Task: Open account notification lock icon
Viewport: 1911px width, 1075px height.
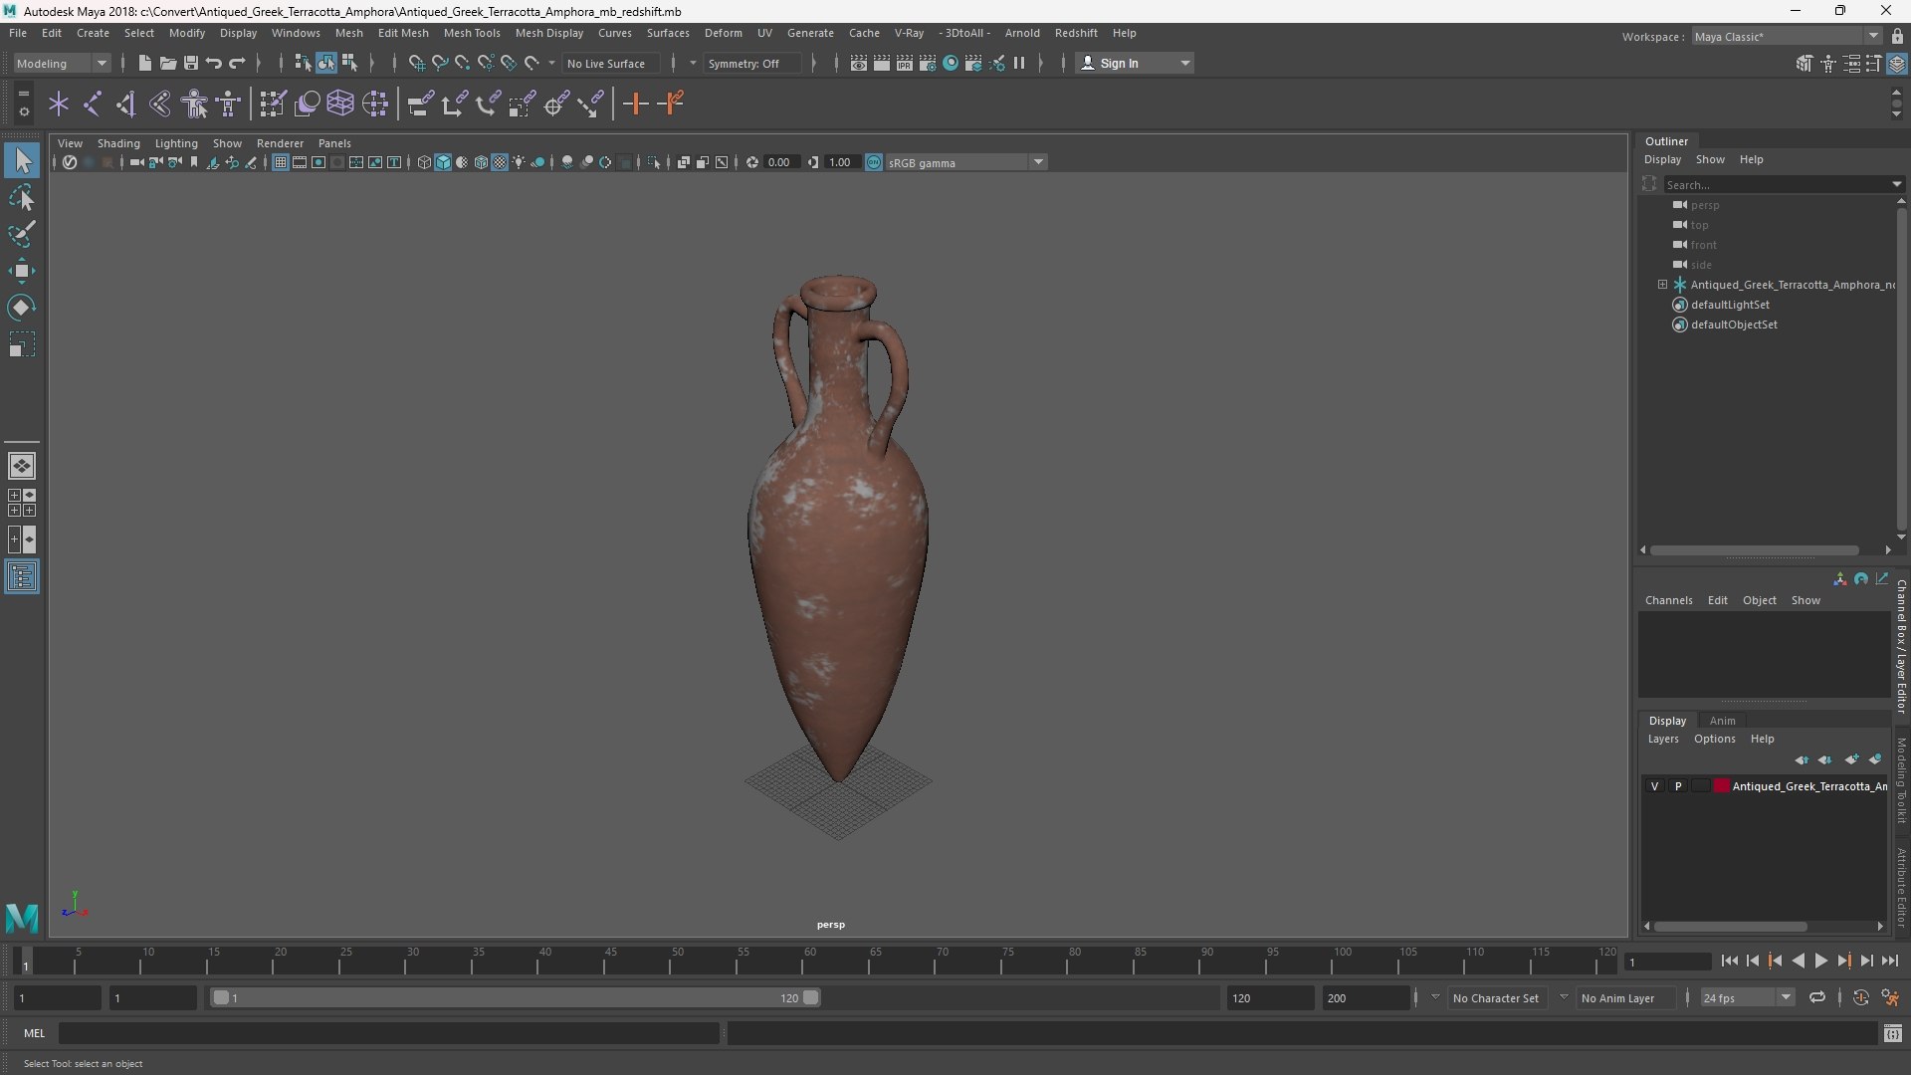Action: pyautogui.click(x=1897, y=36)
